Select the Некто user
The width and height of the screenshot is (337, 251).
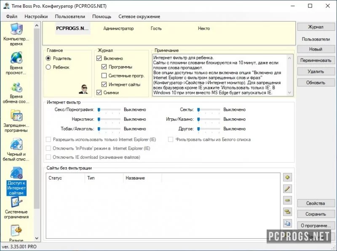(x=204, y=28)
